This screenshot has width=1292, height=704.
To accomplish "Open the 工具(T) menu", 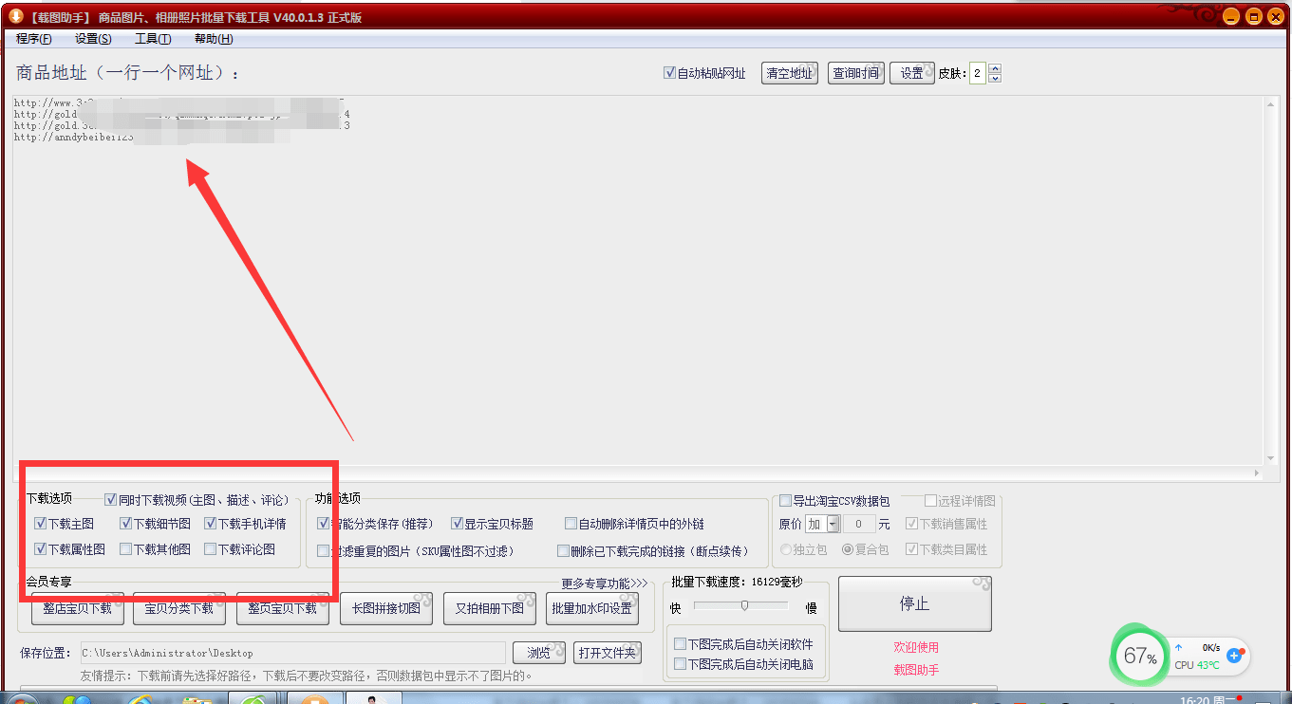I will pyautogui.click(x=153, y=39).
